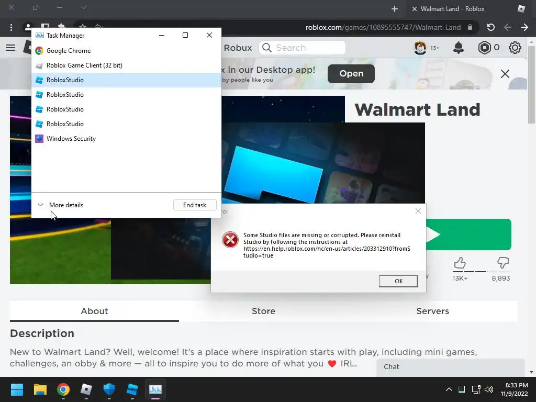536x402 pixels.
Task: Select Google Chrome in Task Manager
Action: 126,51
